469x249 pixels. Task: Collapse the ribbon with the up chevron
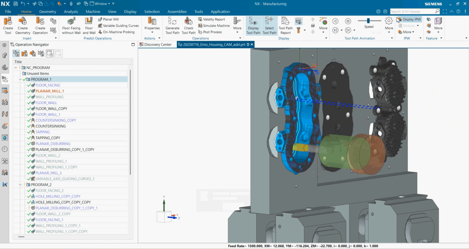pyautogui.click(x=452, y=11)
